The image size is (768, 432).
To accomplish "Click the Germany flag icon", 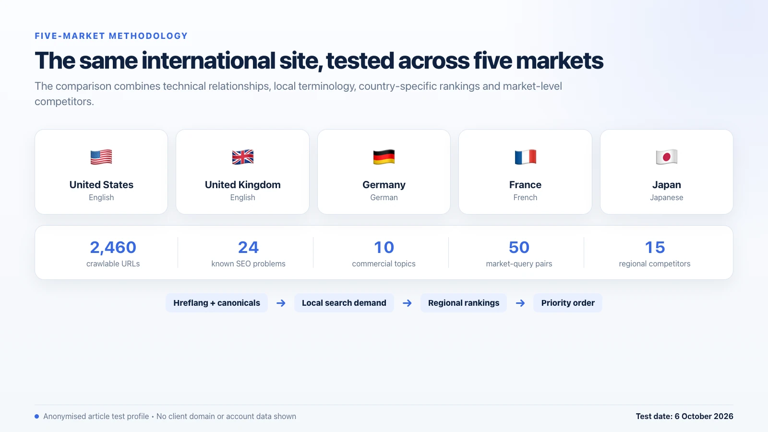I will coord(384,157).
